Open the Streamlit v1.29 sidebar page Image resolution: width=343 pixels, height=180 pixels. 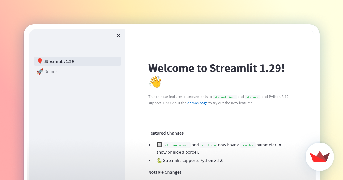[77, 61]
